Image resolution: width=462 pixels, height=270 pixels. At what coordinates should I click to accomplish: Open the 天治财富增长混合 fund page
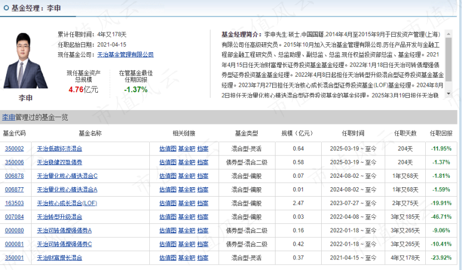(60, 258)
